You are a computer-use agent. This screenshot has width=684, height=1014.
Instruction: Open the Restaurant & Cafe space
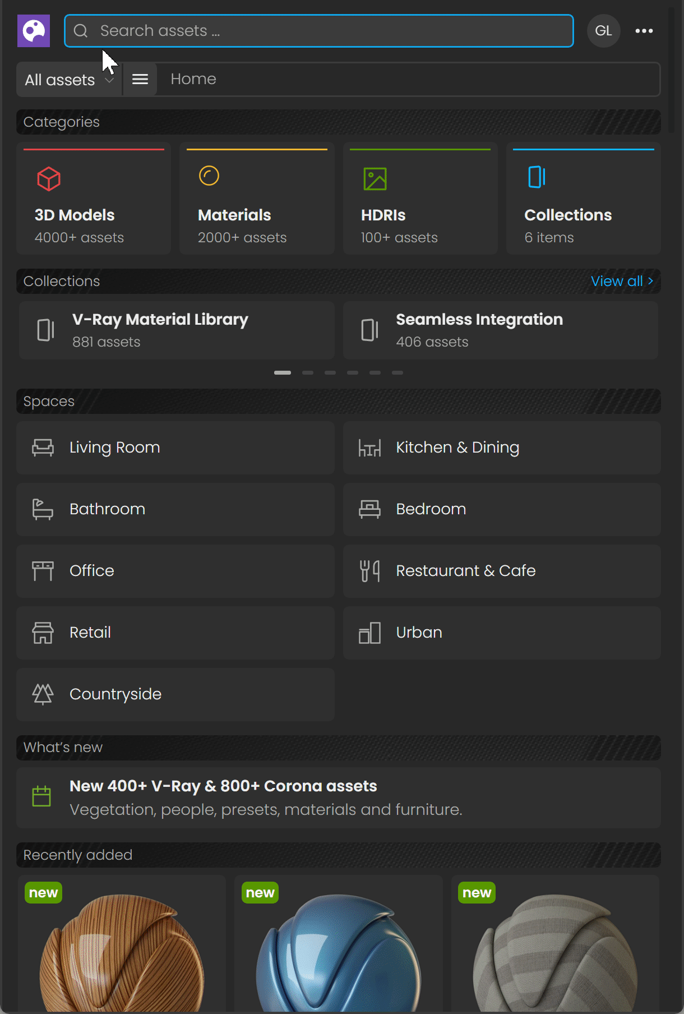502,571
